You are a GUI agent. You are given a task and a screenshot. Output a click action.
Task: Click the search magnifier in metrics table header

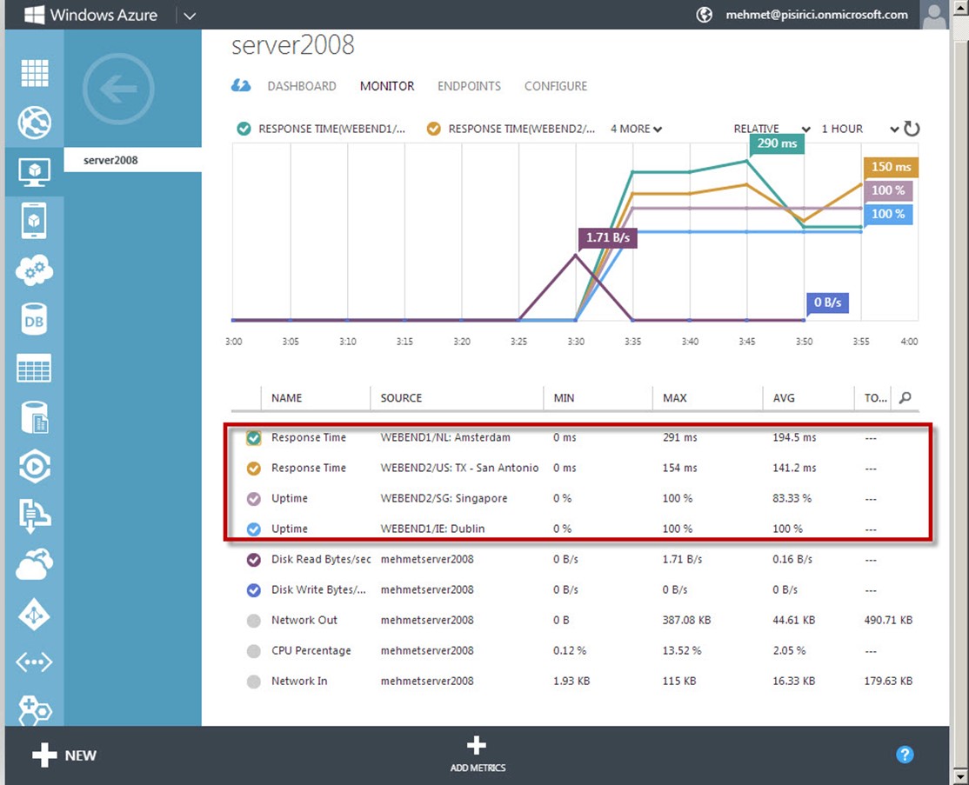point(906,398)
